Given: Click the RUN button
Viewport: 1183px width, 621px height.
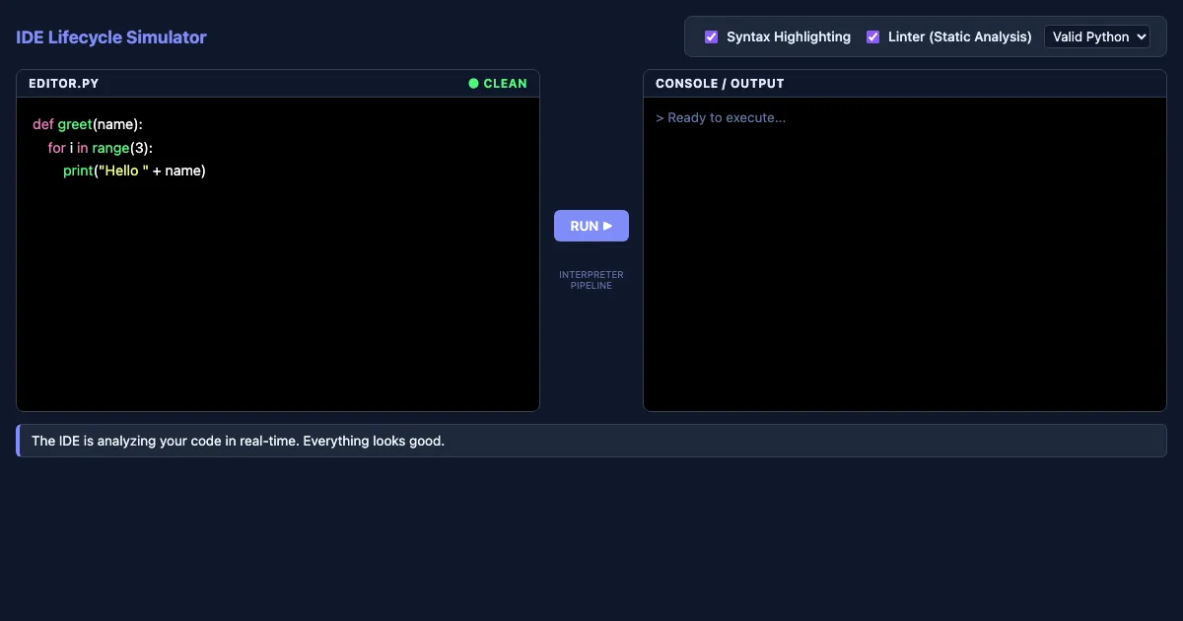Looking at the screenshot, I should coord(591,226).
